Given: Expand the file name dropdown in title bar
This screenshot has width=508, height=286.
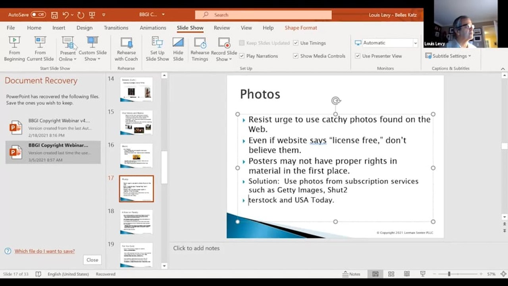Looking at the screenshot, I should [x=163, y=15].
